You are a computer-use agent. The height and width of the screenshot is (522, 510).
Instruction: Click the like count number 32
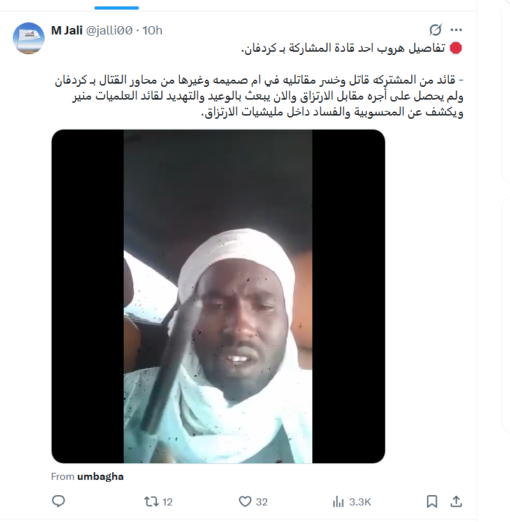pyautogui.click(x=261, y=502)
